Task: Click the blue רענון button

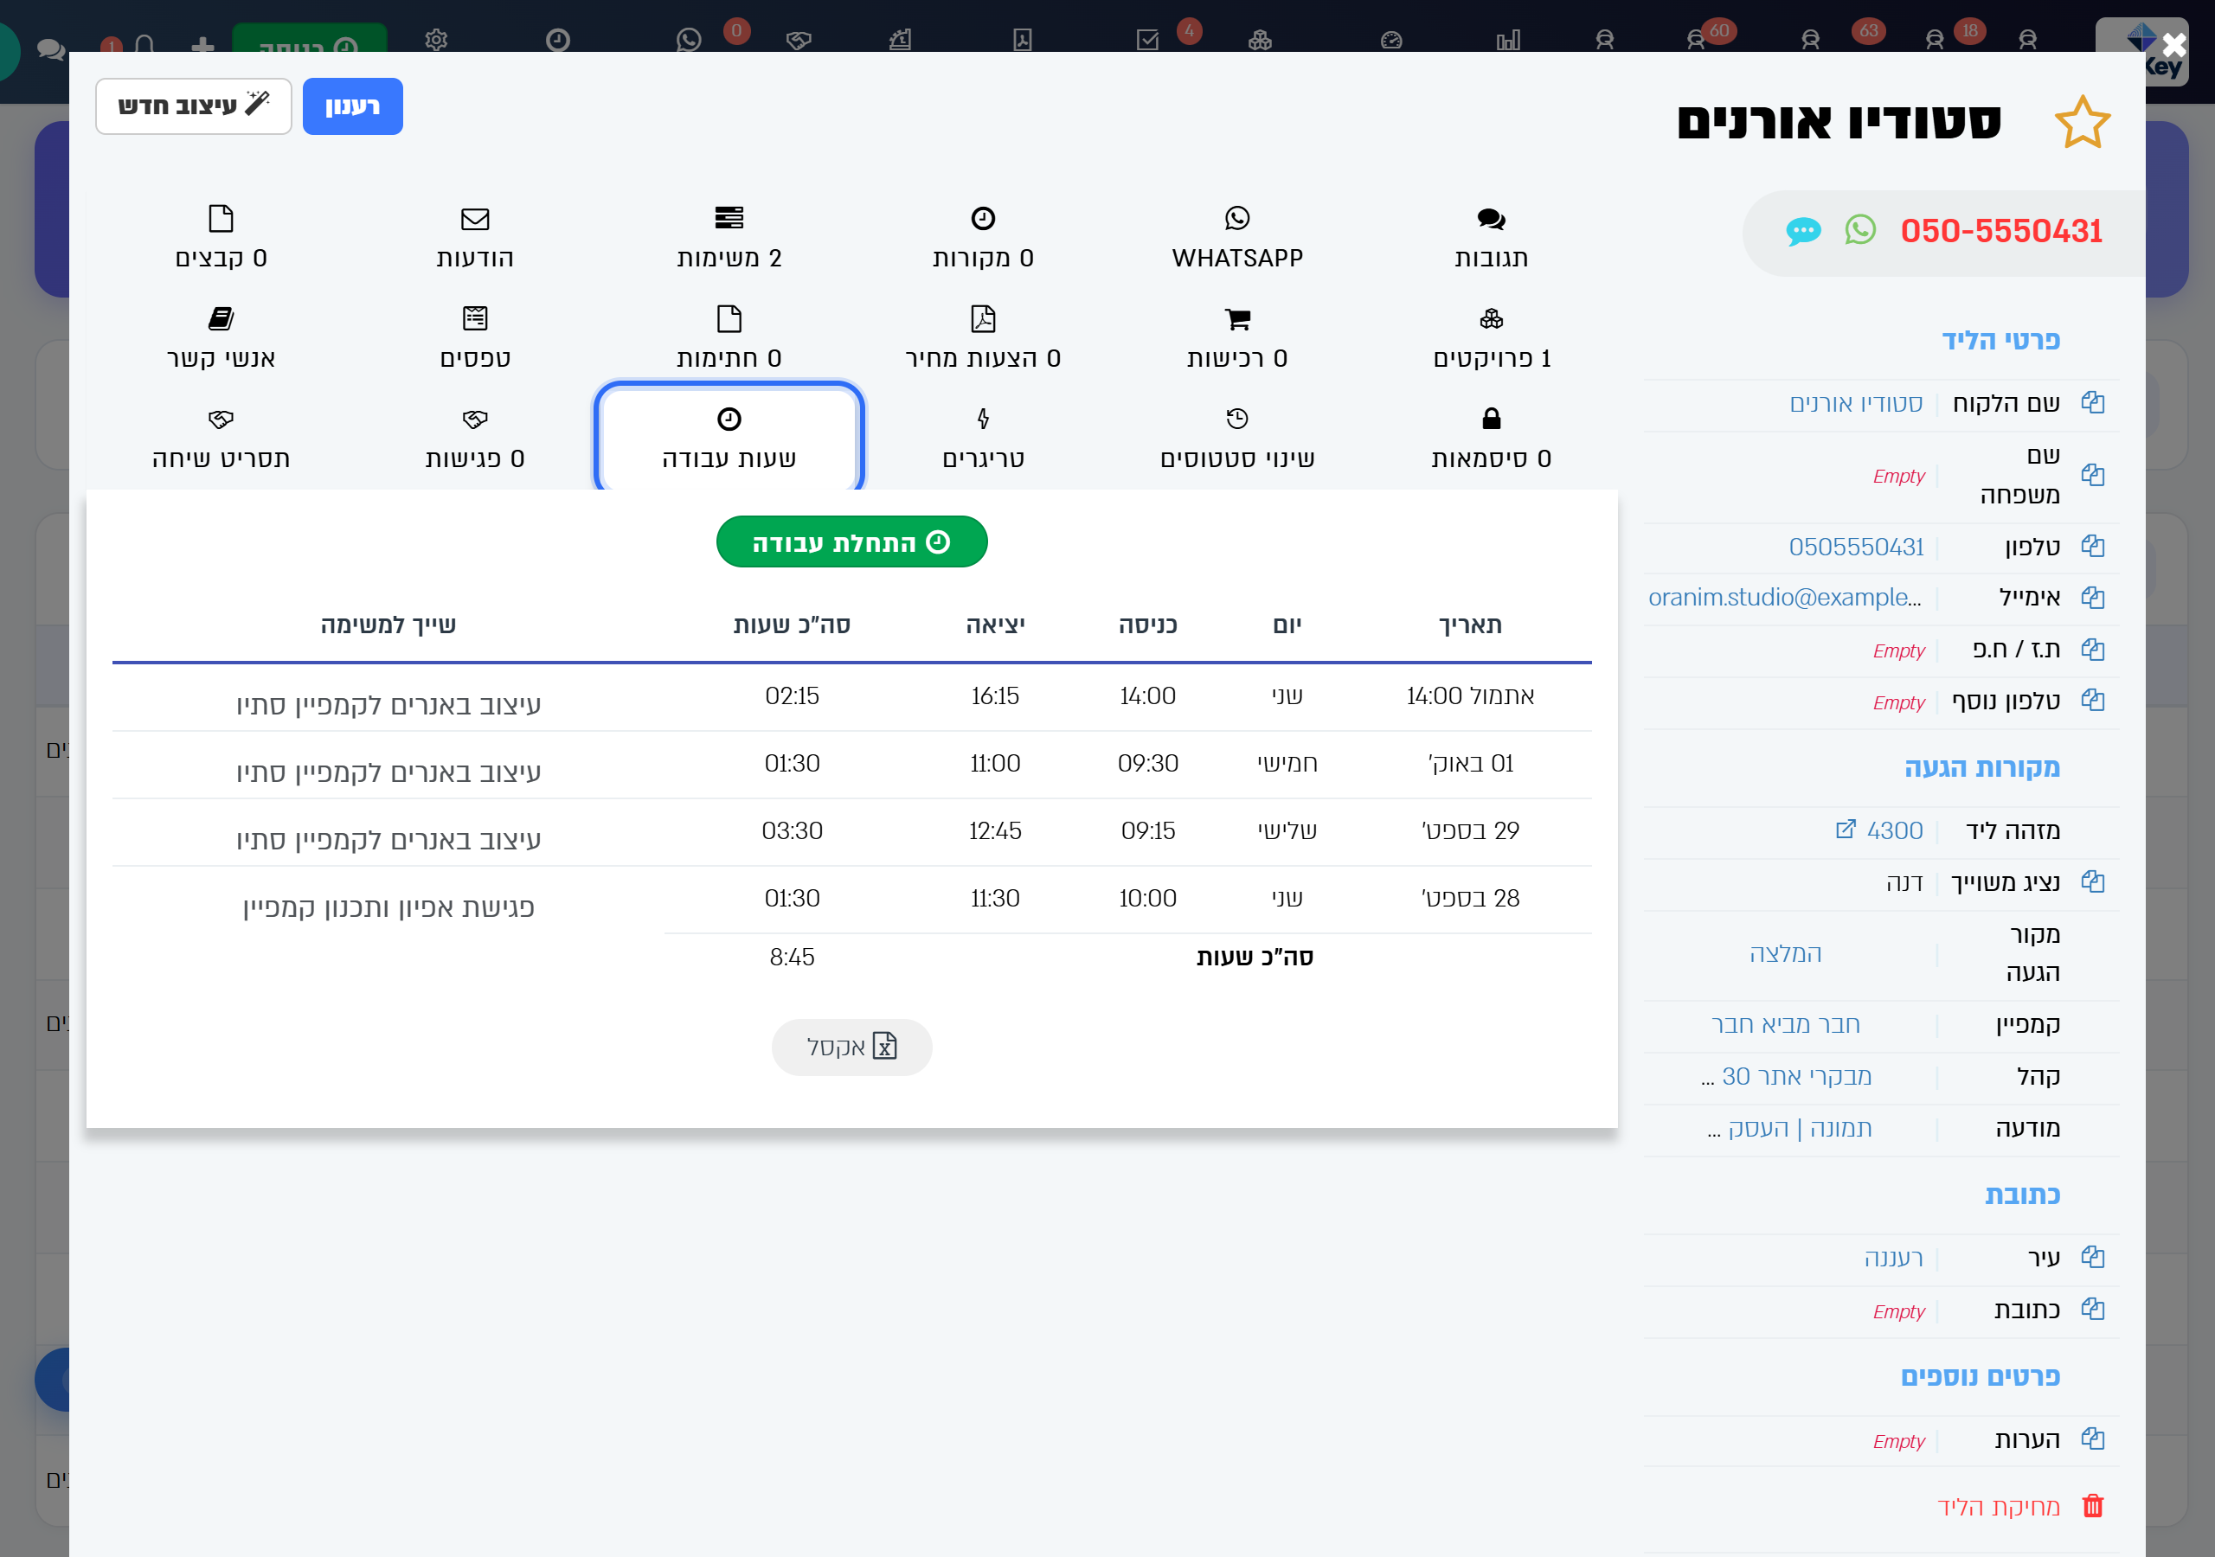Action: tap(352, 106)
